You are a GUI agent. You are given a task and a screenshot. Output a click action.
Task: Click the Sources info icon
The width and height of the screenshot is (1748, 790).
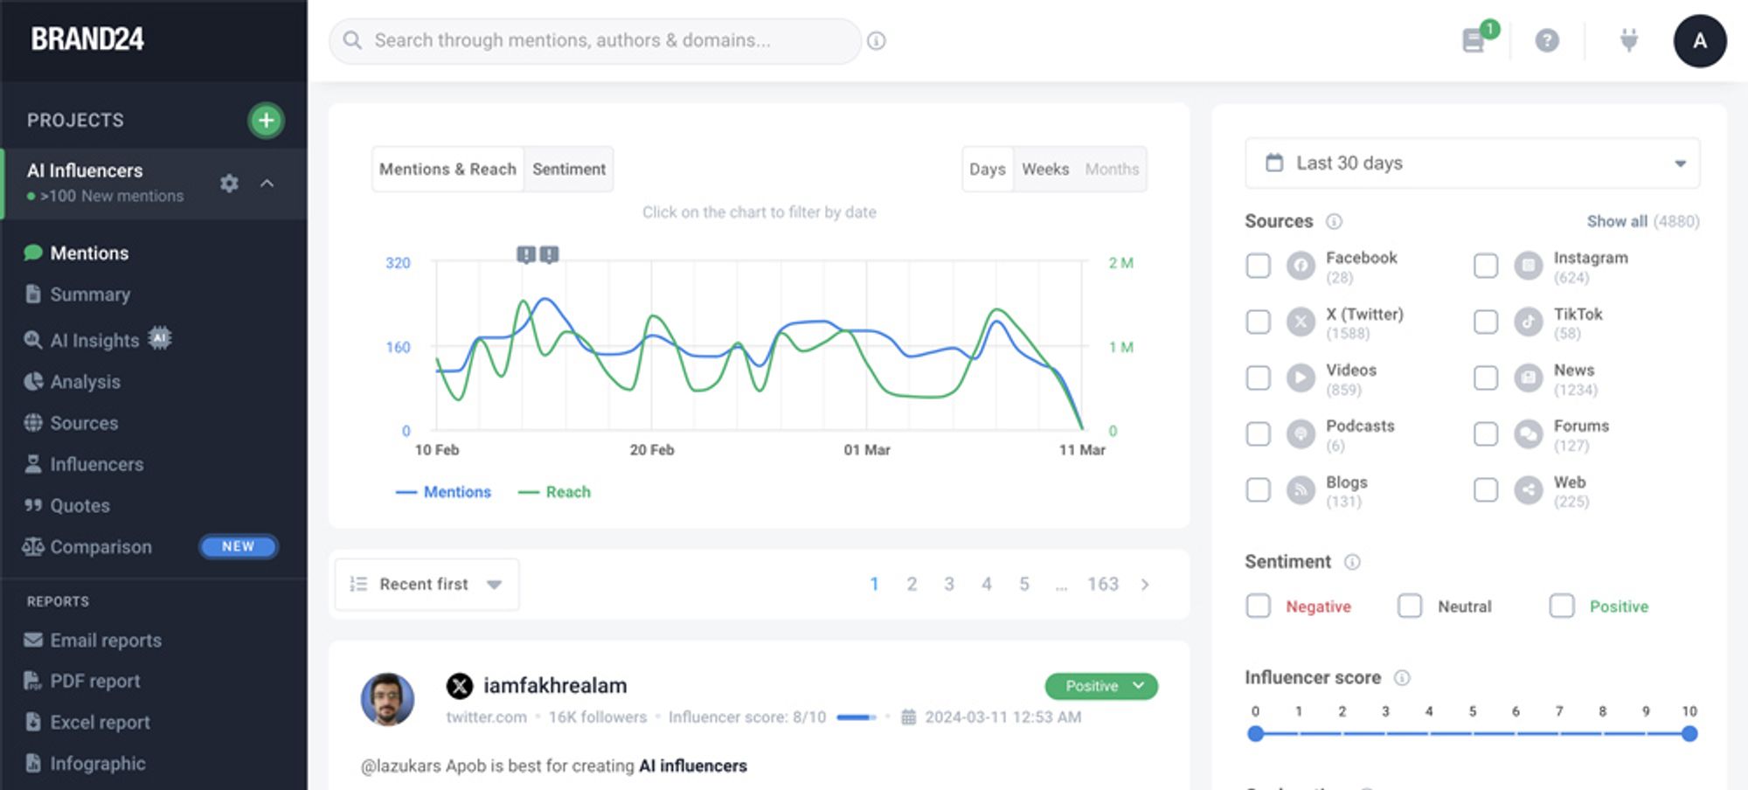coord(1334,222)
